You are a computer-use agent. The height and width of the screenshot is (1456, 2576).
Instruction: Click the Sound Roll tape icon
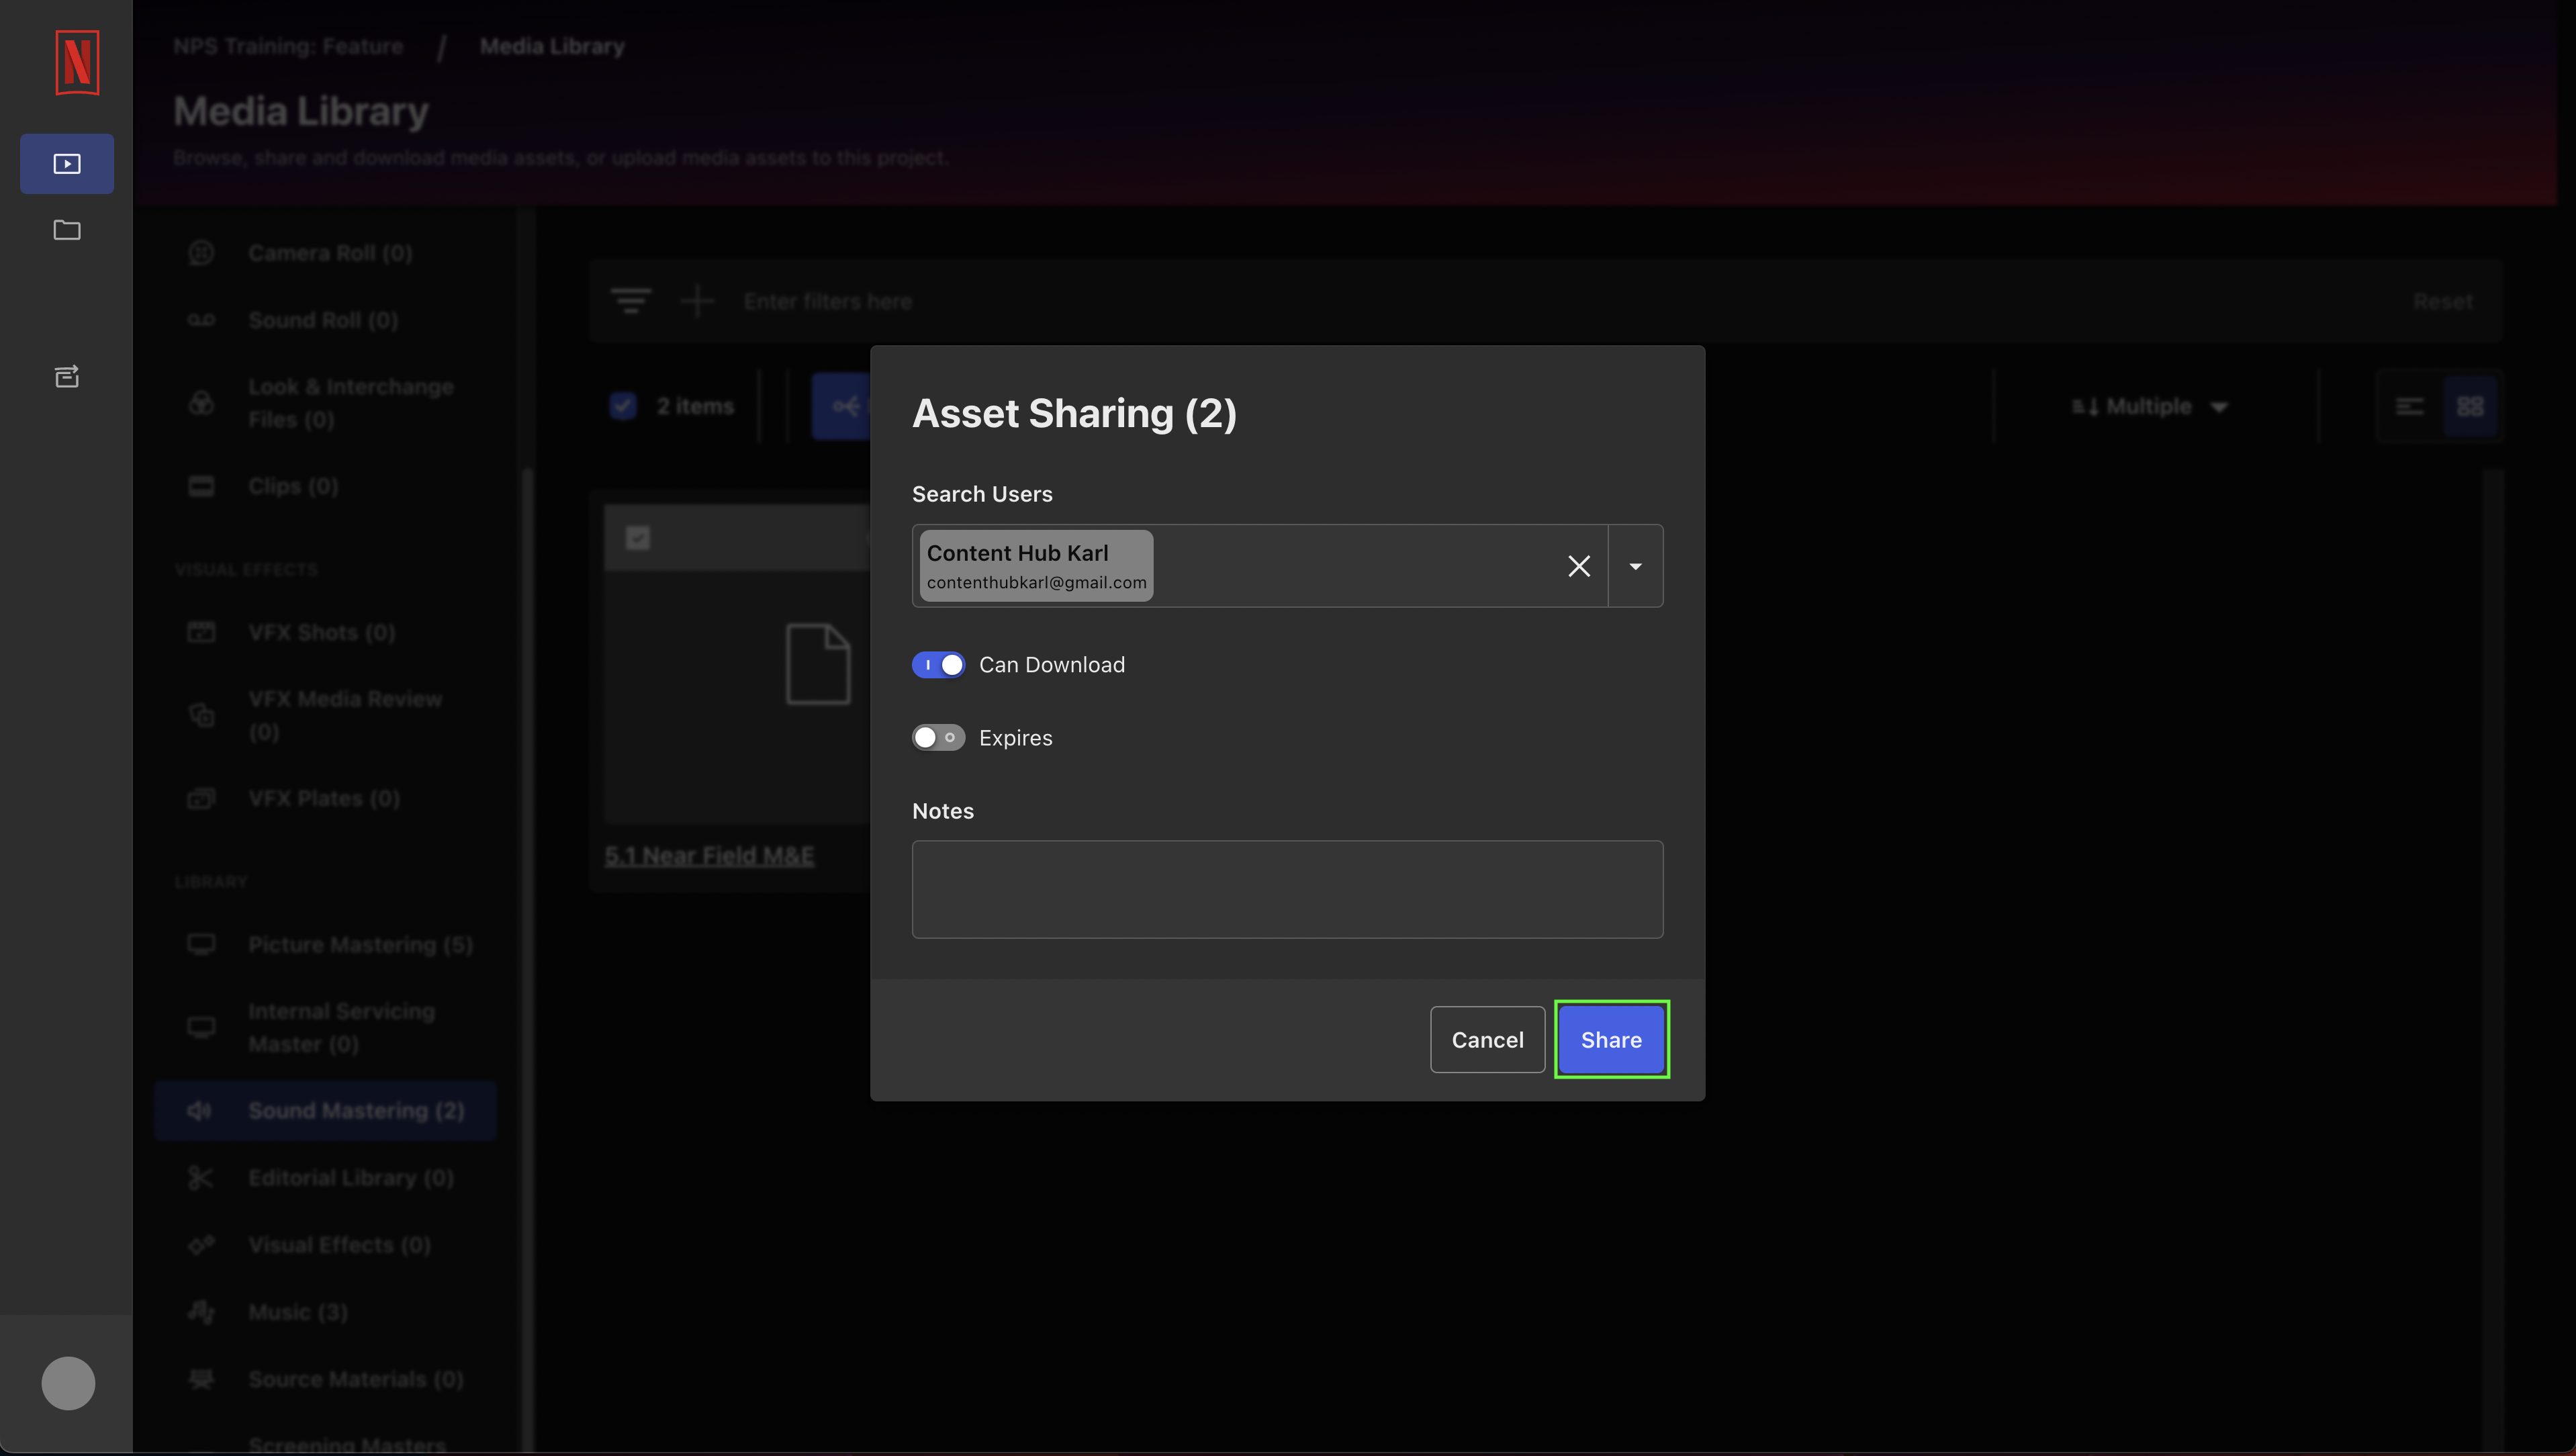201,320
